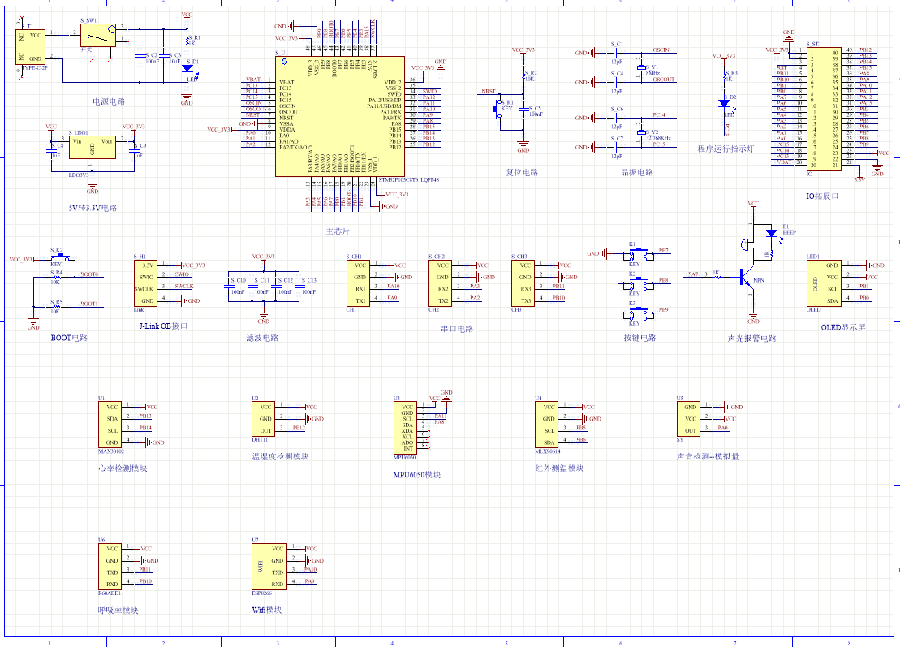Select the S_Y1 8MHz crystal
Viewport: 900px width, 647px height.
641,68
